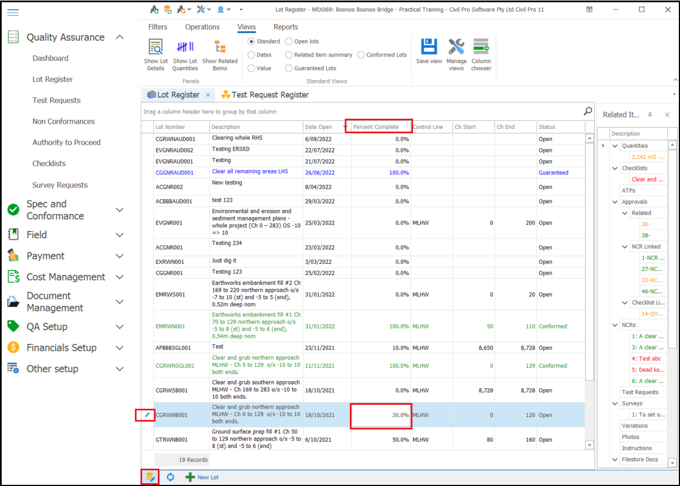680x486 pixels.
Task: Click the refresh icon in bottom bar
Action: (x=171, y=477)
